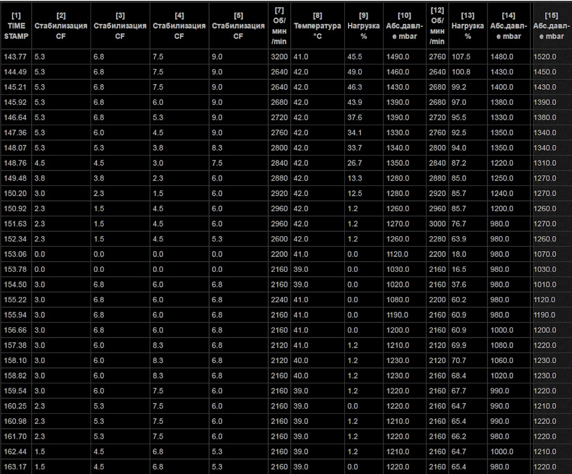
Task: Click the pressure value 1490.0
Action: 397,57
